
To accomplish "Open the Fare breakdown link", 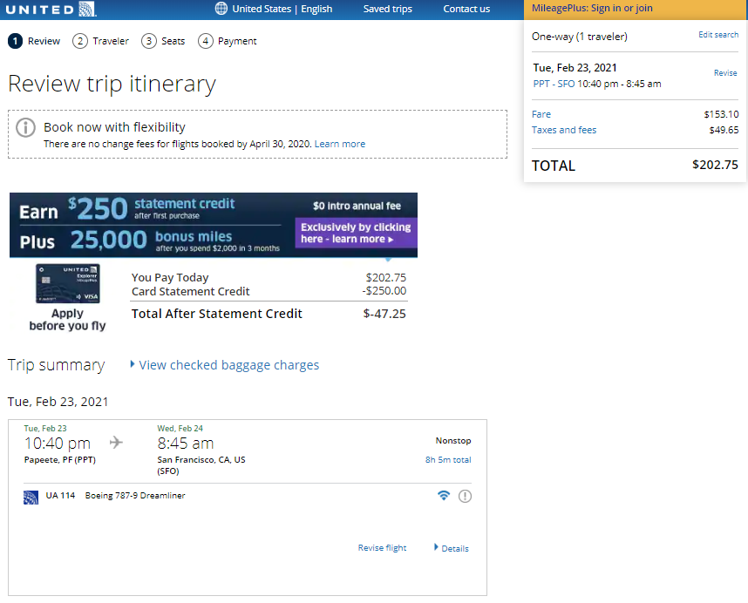I will 541,114.
